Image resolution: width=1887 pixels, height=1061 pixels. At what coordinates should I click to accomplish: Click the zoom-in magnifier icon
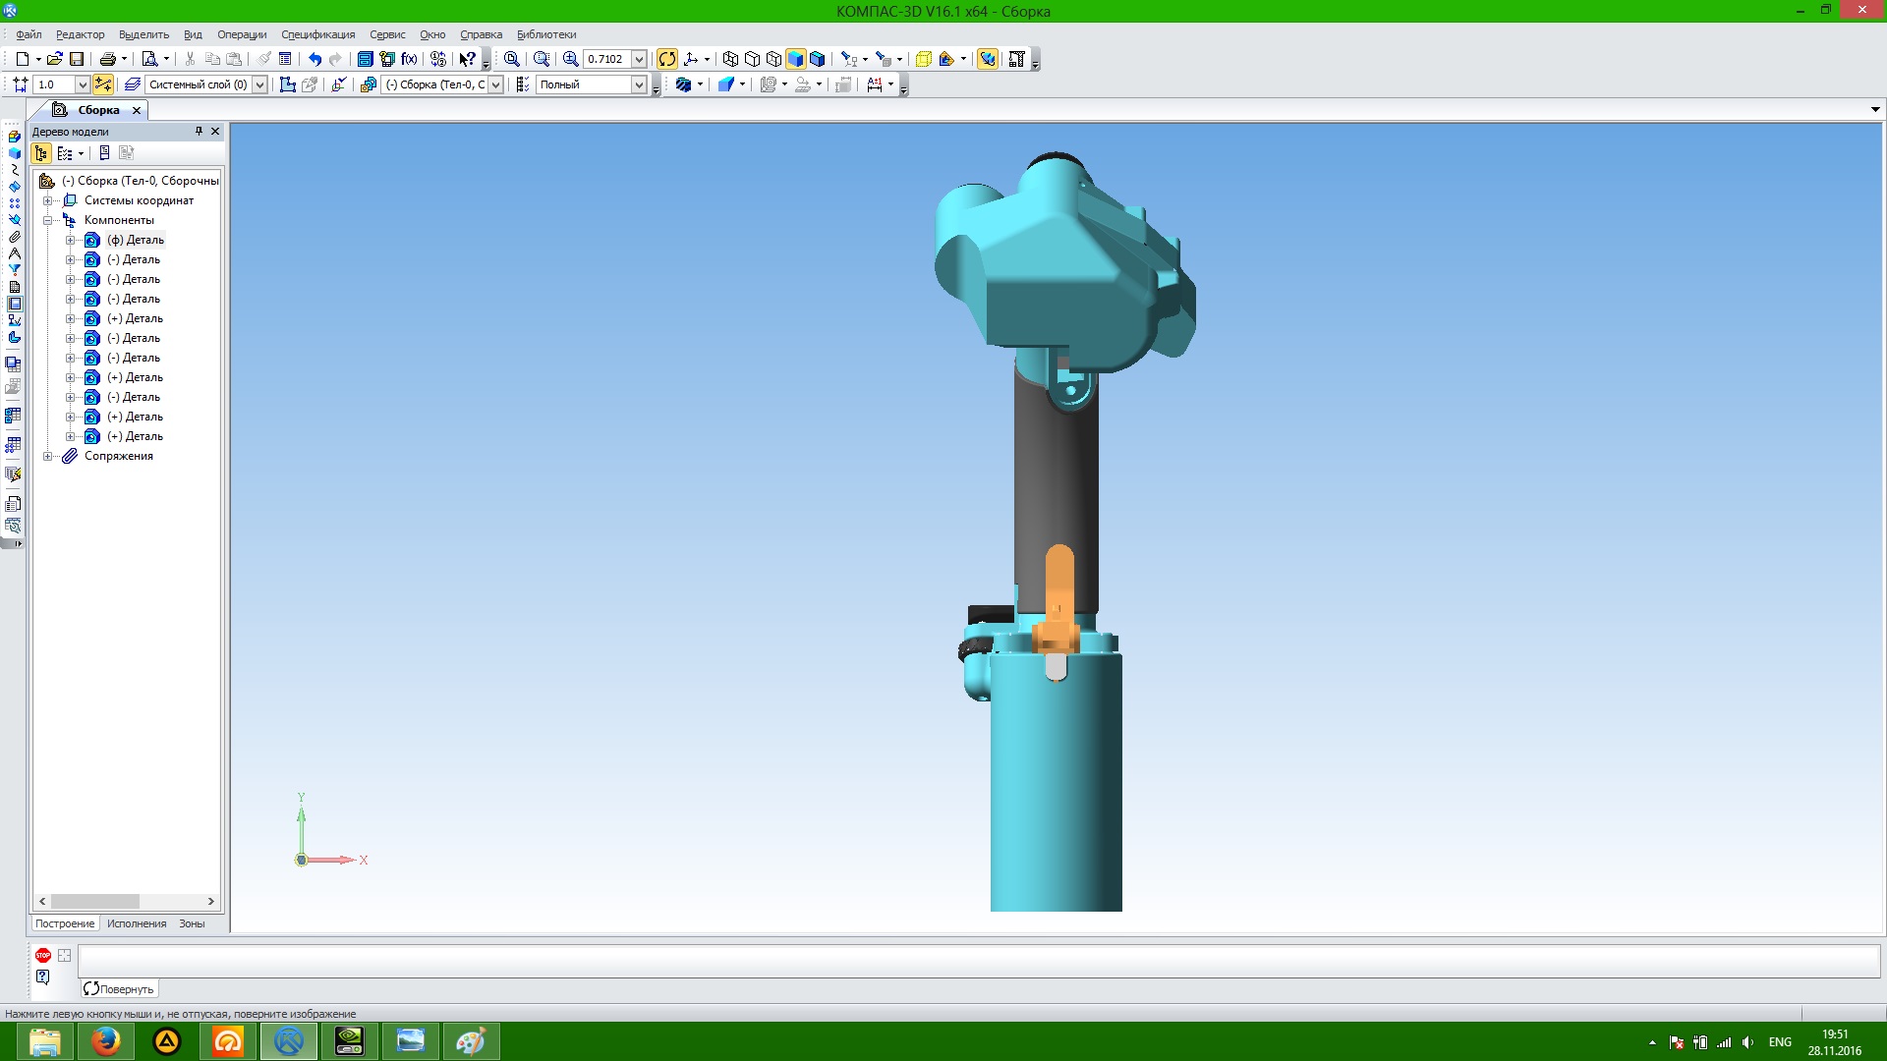click(570, 59)
